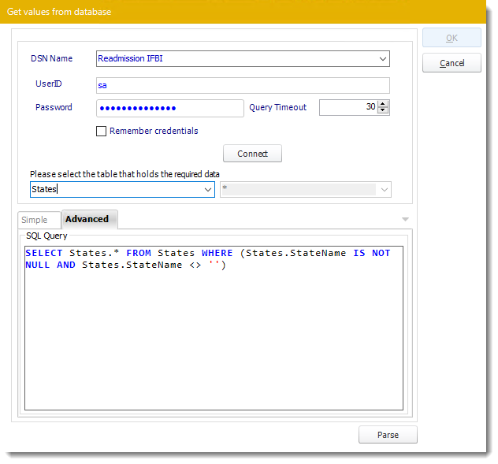The width and height of the screenshot is (498, 464).
Task: Click the Cancel button
Action: [x=452, y=63]
